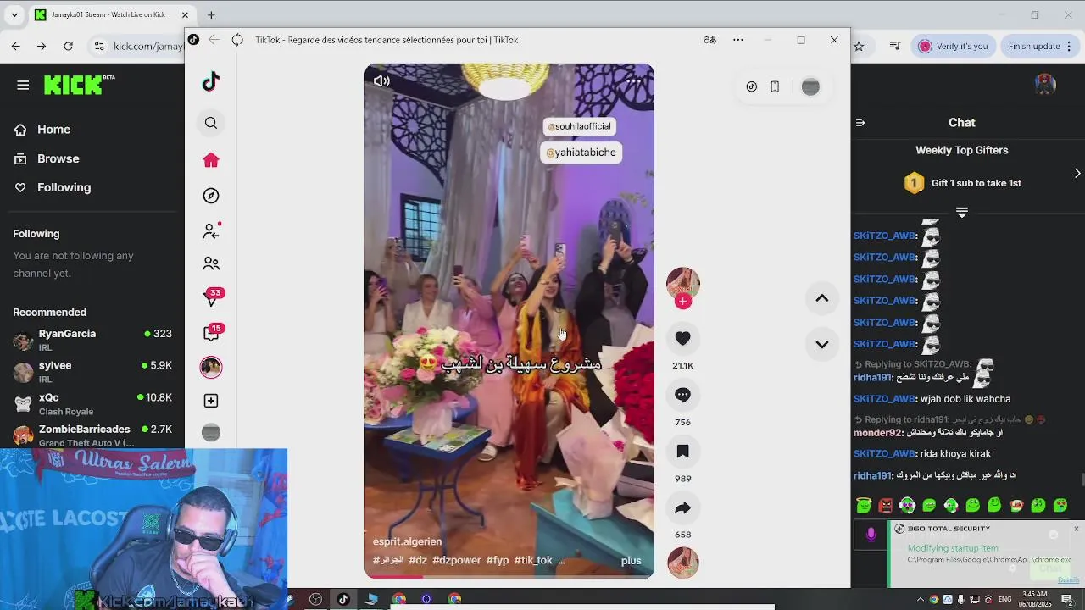Insert the angry red emote into chat
This screenshot has width=1085, height=610.
[886, 506]
